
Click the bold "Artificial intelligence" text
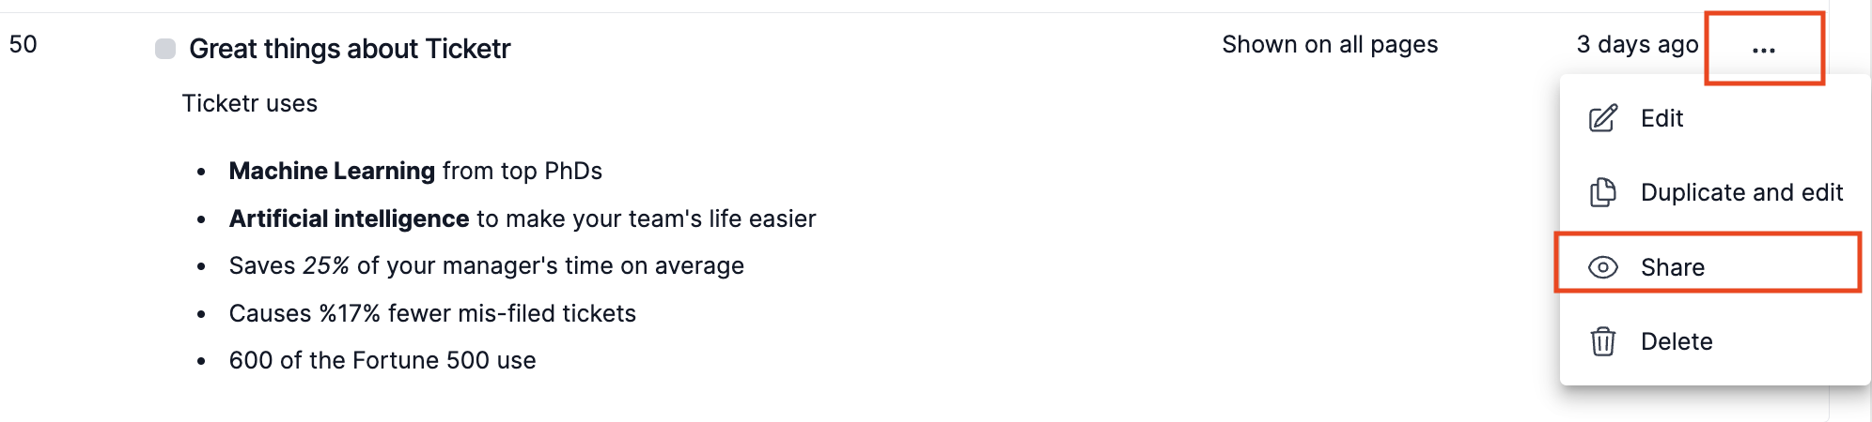click(349, 219)
